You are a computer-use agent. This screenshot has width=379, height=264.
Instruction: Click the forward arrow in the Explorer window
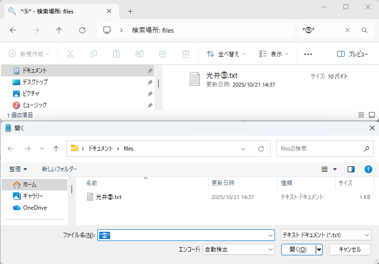36,30
